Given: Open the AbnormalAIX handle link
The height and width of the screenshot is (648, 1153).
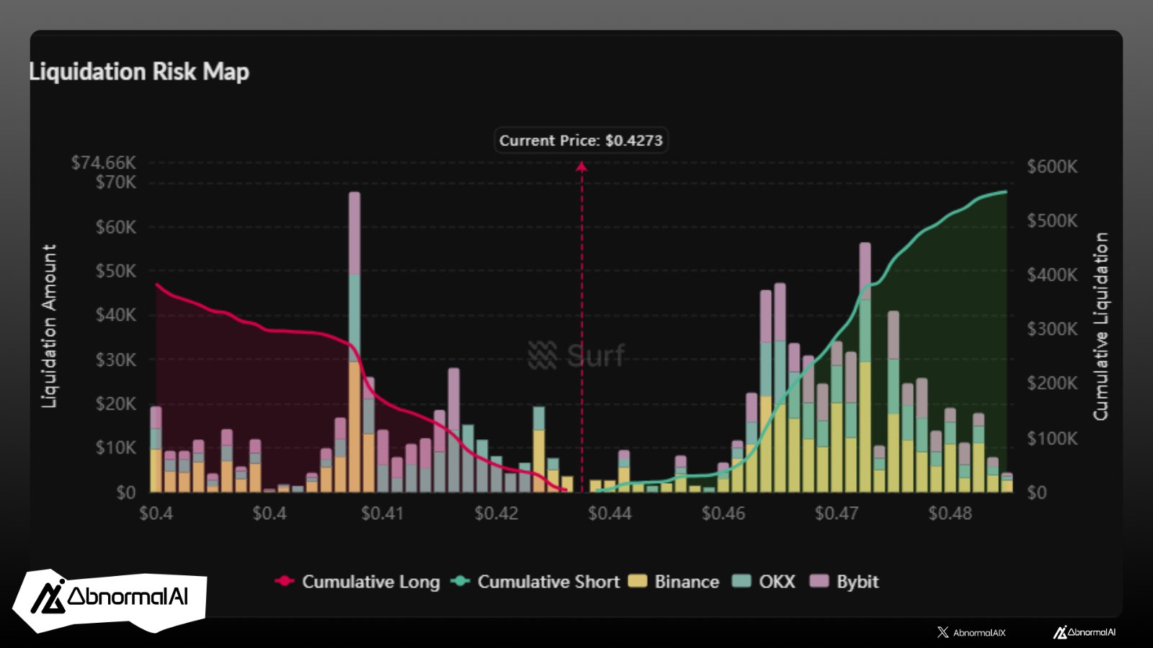Looking at the screenshot, I should coord(979,633).
